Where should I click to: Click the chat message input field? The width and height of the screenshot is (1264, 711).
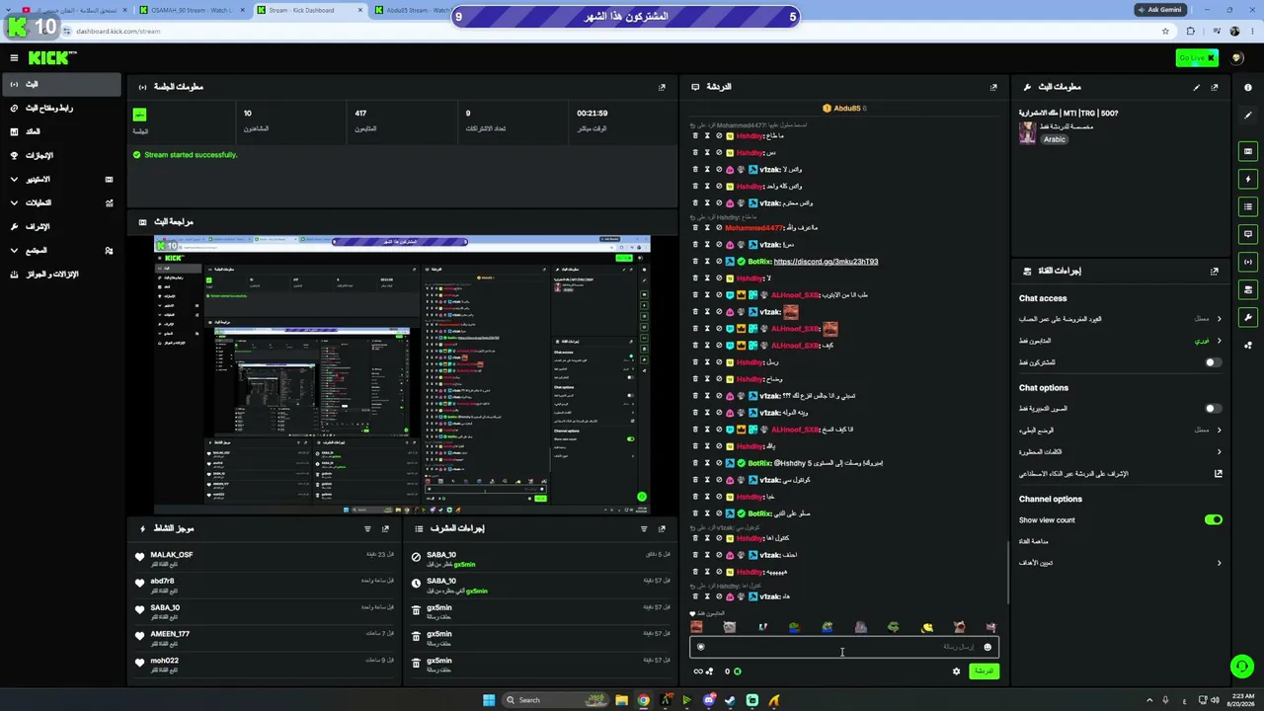tap(844, 648)
